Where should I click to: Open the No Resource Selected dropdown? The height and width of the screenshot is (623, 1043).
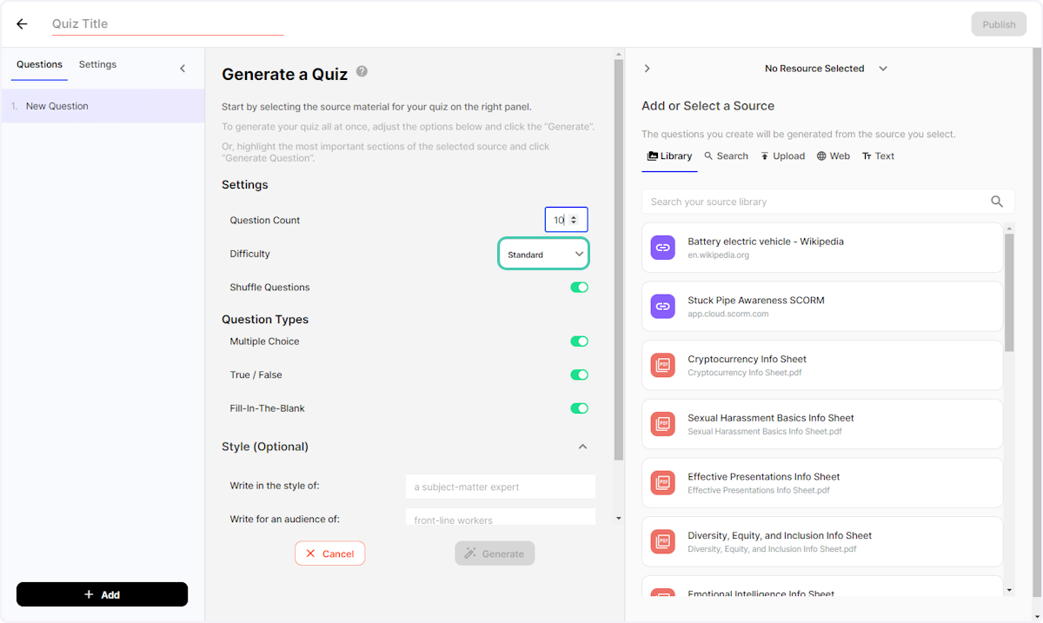[x=825, y=68]
